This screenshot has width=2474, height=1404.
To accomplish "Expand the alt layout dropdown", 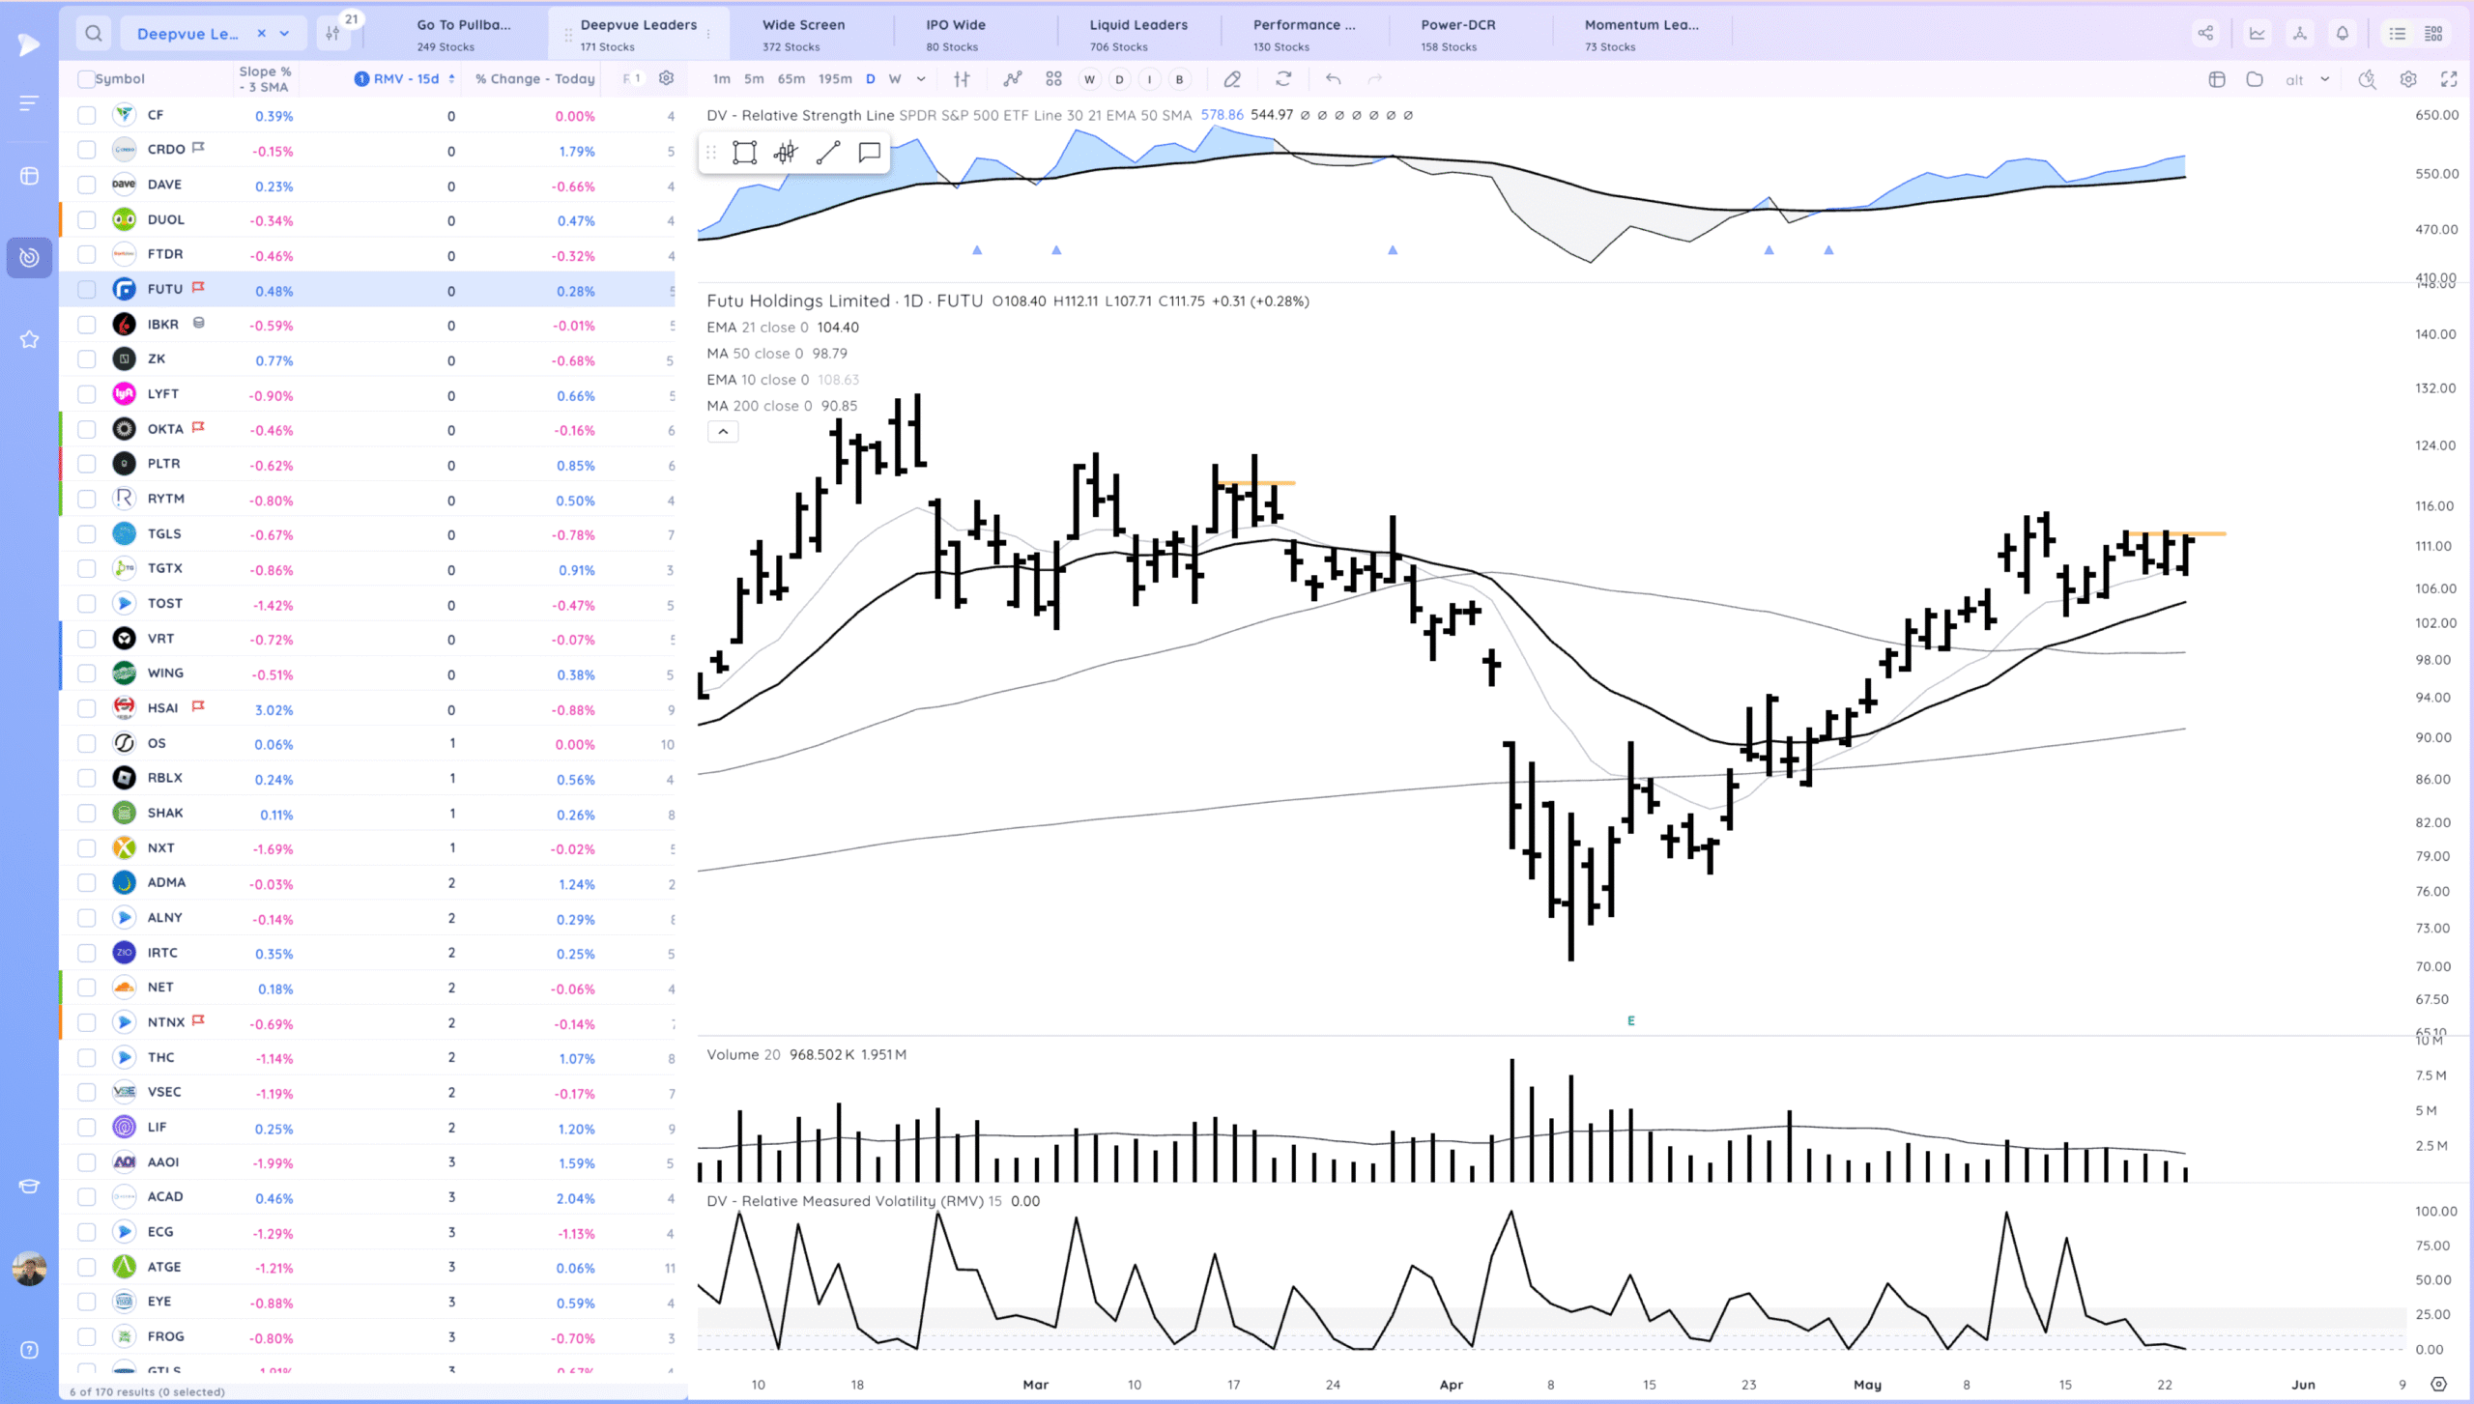I will tap(2324, 79).
